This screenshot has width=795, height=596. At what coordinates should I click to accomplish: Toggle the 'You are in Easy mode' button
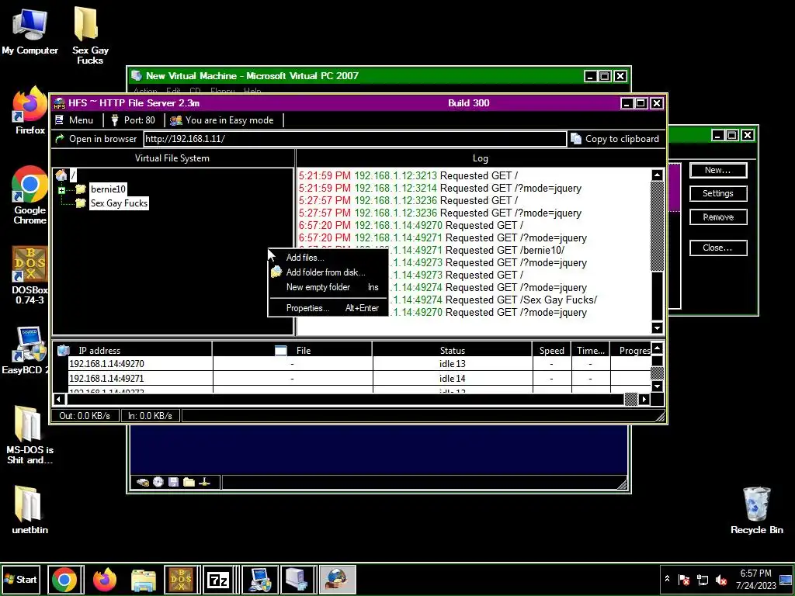[221, 120]
